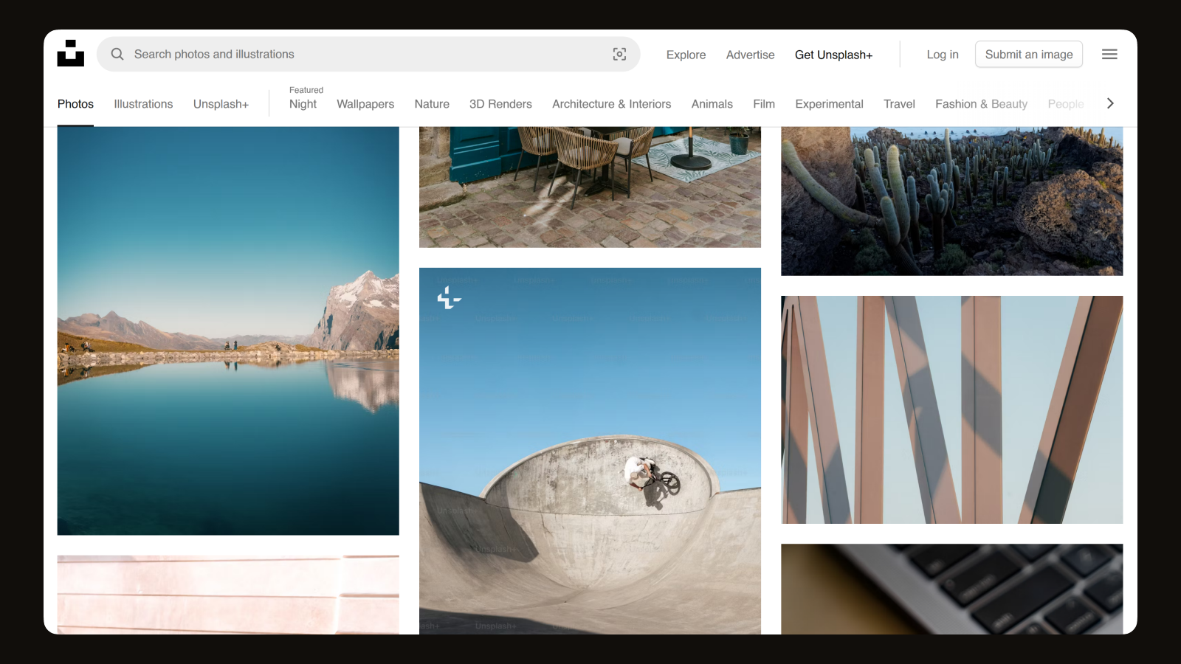This screenshot has width=1181, height=664.
Task: Expand more categories with the right chevron
Action: pyautogui.click(x=1110, y=103)
